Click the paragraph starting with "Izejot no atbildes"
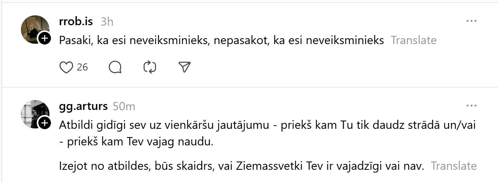 click(241, 166)
